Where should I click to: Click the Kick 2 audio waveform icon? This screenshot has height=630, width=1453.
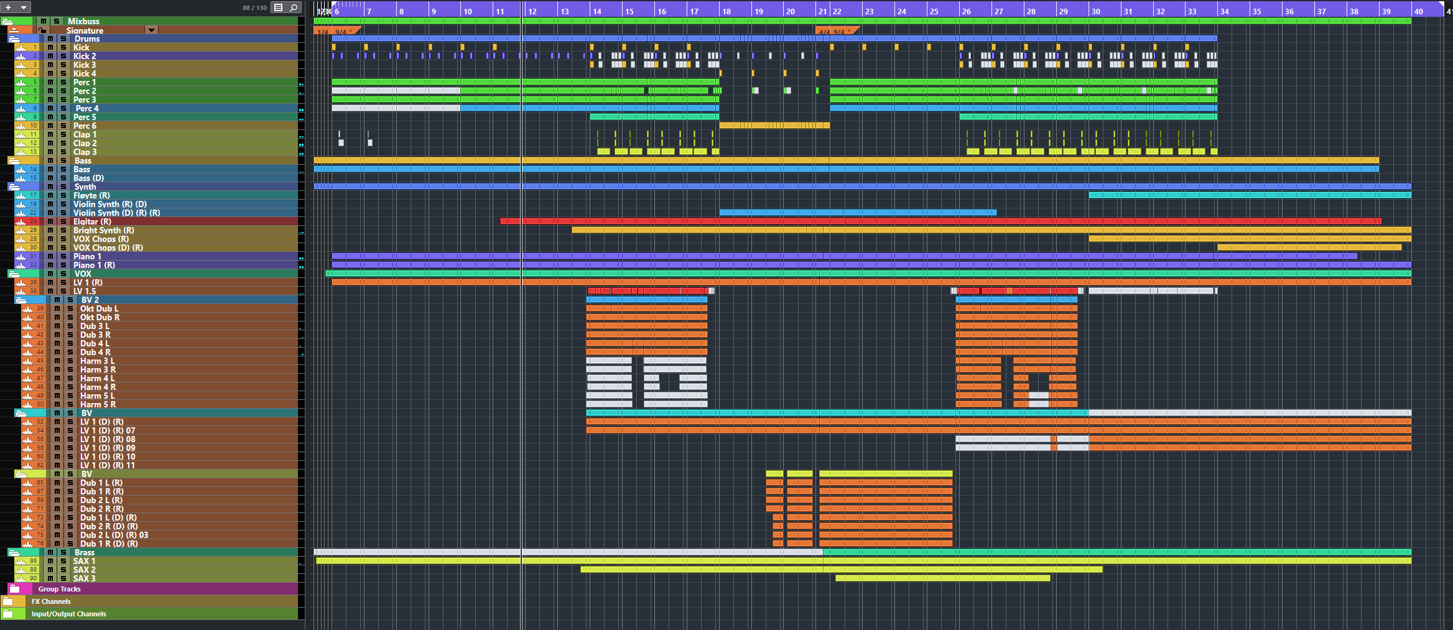click(x=21, y=56)
